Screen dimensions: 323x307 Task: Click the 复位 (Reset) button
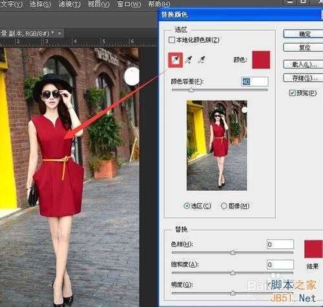click(303, 47)
